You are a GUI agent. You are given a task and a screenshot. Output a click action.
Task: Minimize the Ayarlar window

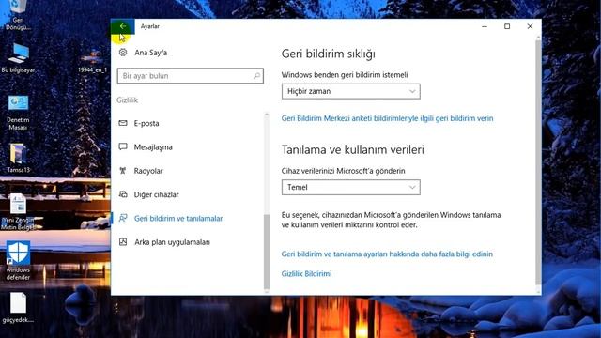point(485,26)
